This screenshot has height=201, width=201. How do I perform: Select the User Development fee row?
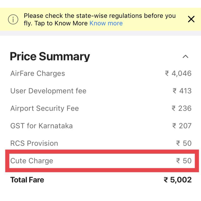(x=101, y=91)
